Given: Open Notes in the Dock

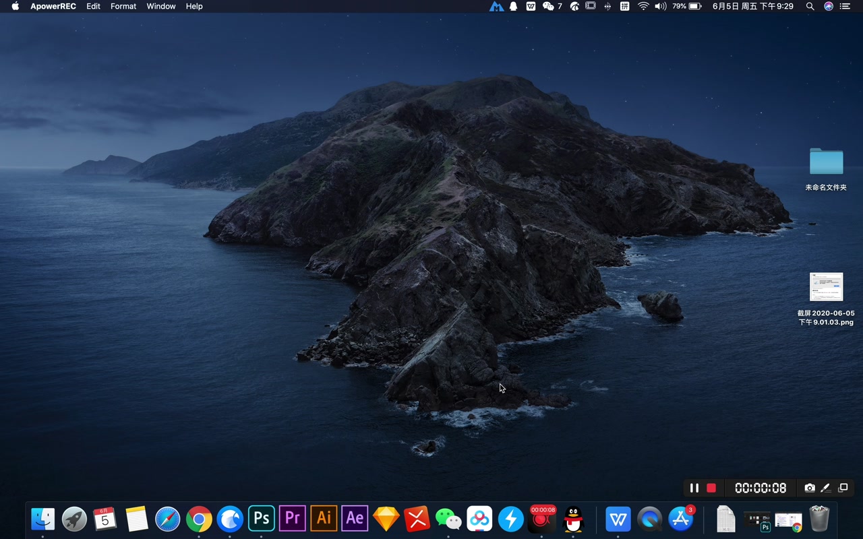Looking at the screenshot, I should click(137, 519).
